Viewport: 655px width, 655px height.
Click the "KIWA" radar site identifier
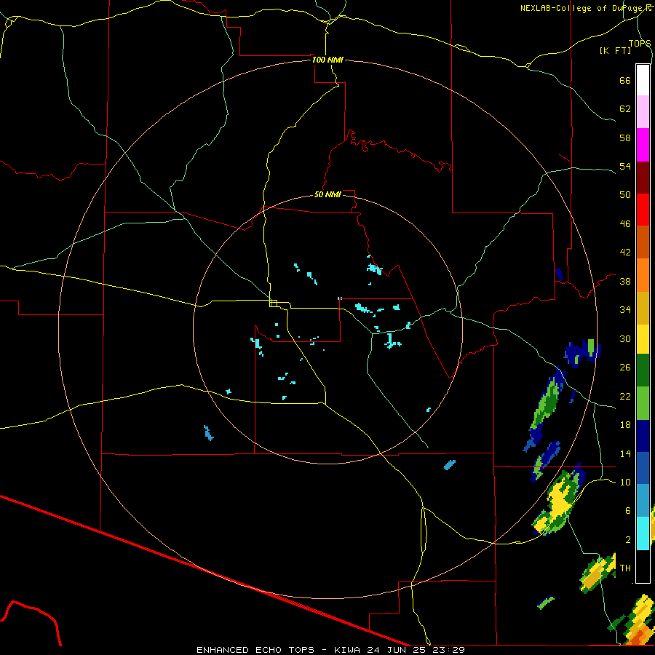point(348,650)
